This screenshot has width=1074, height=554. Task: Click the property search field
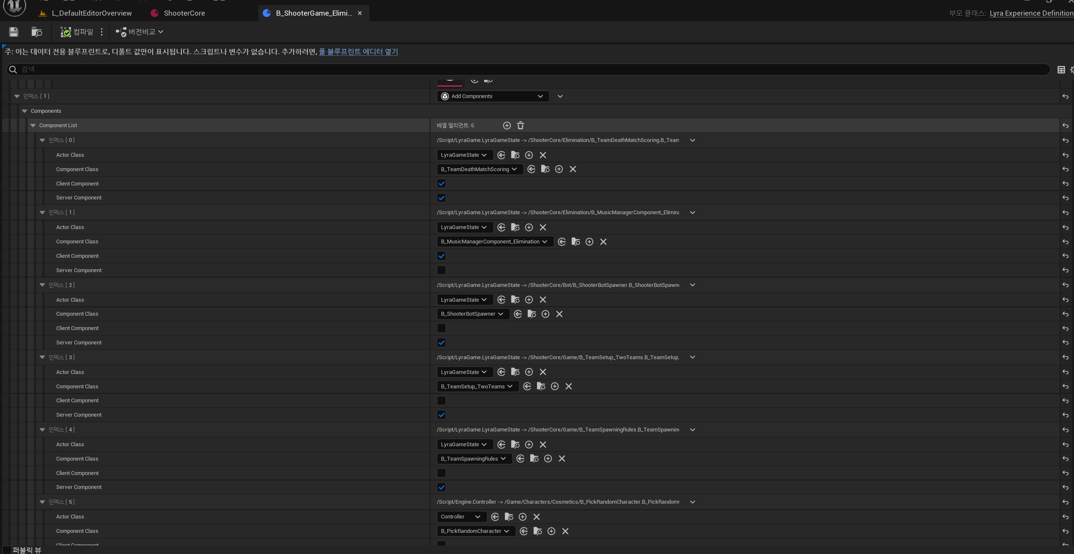(529, 69)
